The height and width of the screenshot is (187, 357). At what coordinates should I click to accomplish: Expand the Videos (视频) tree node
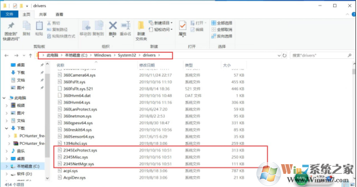(x=7, y=105)
